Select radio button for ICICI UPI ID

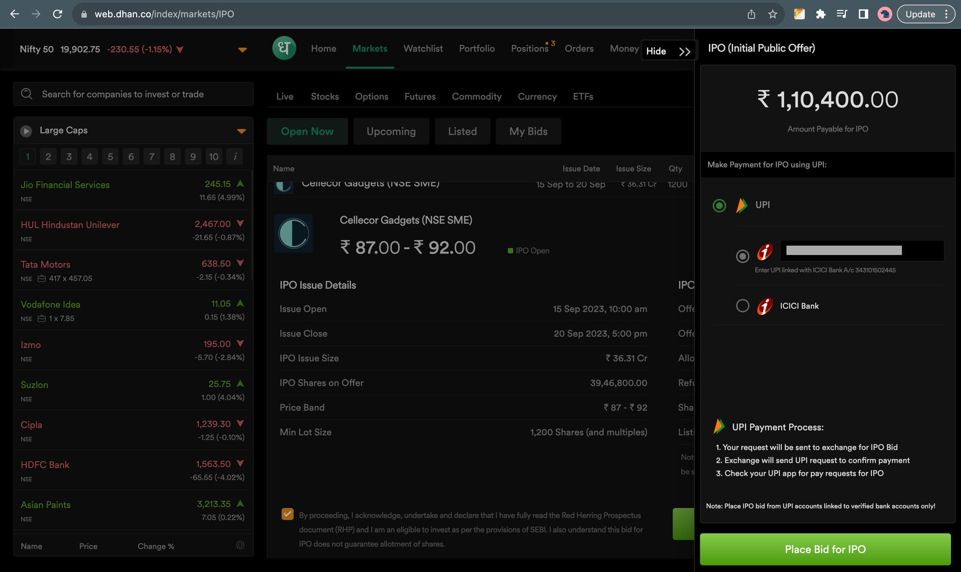[x=743, y=256]
